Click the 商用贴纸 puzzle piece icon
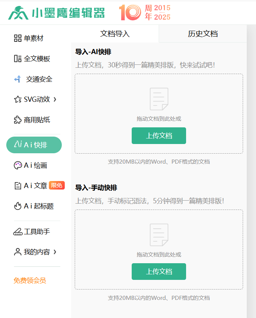This screenshot has width=256, height=318. coord(18,120)
